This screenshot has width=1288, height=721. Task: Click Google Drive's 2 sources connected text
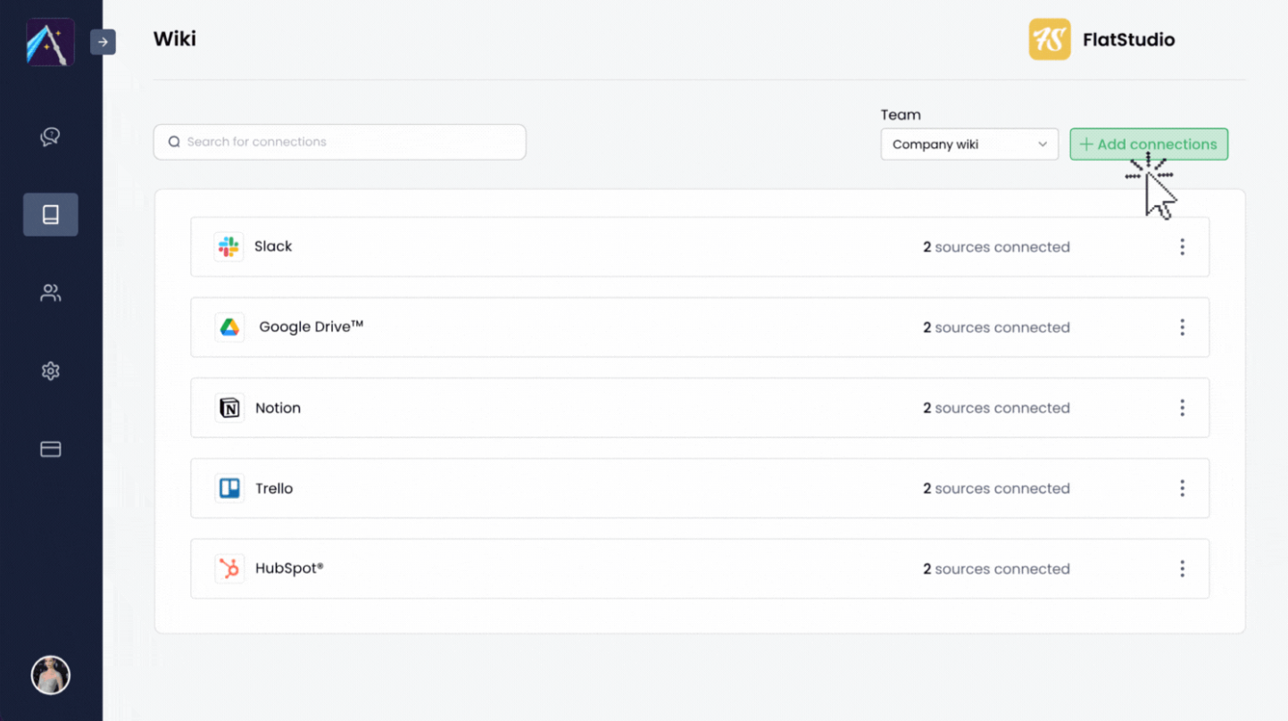pos(996,327)
